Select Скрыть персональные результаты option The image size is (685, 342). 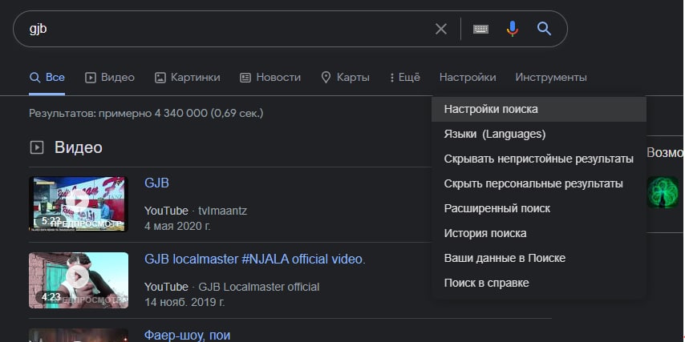coord(539,183)
